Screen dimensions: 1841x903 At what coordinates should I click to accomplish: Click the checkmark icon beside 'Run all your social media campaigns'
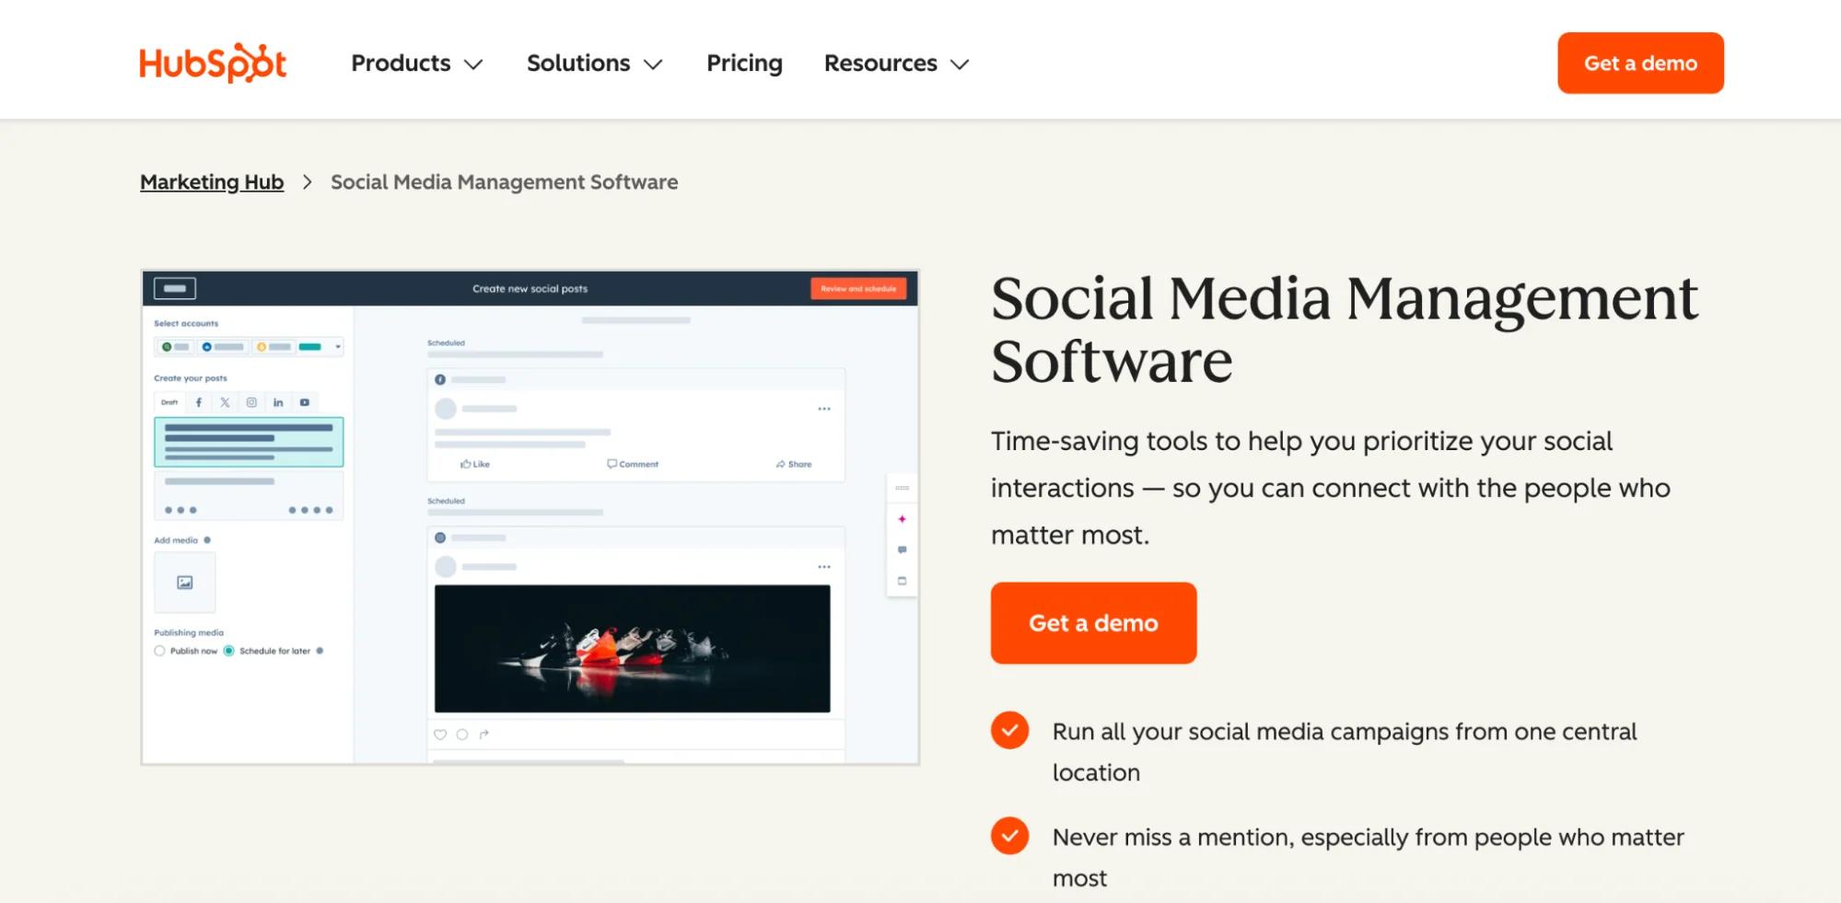1009,731
